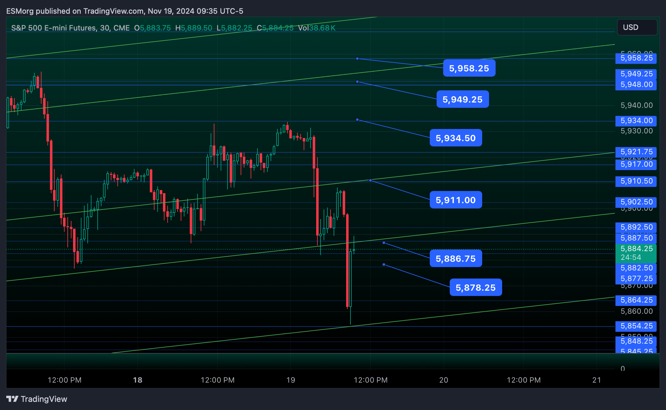666x410 pixels.
Task: Click the 5,854.25 price axis label
Action: tap(636, 326)
